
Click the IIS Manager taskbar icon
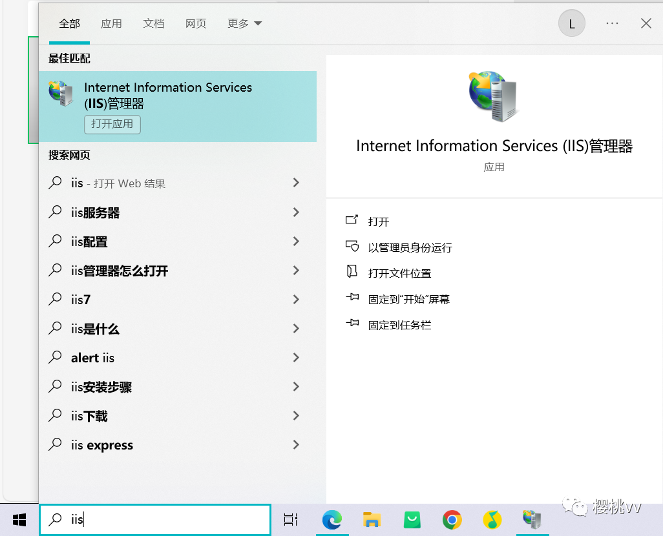pos(532,519)
